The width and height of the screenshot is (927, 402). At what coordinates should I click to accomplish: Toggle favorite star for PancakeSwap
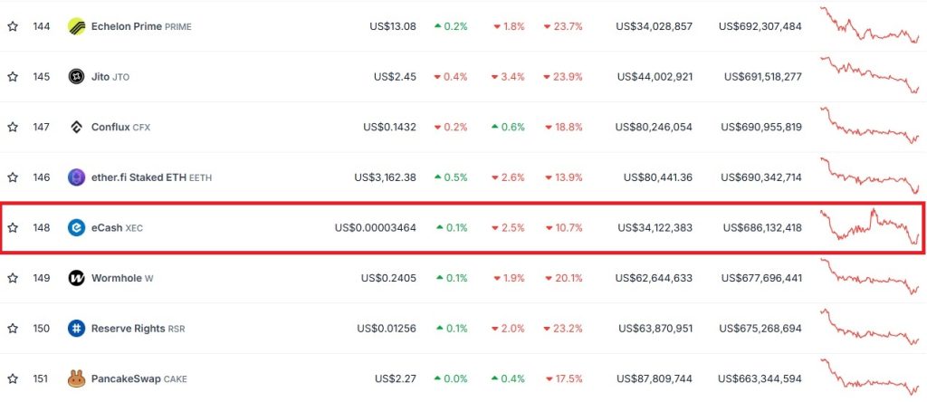point(13,378)
